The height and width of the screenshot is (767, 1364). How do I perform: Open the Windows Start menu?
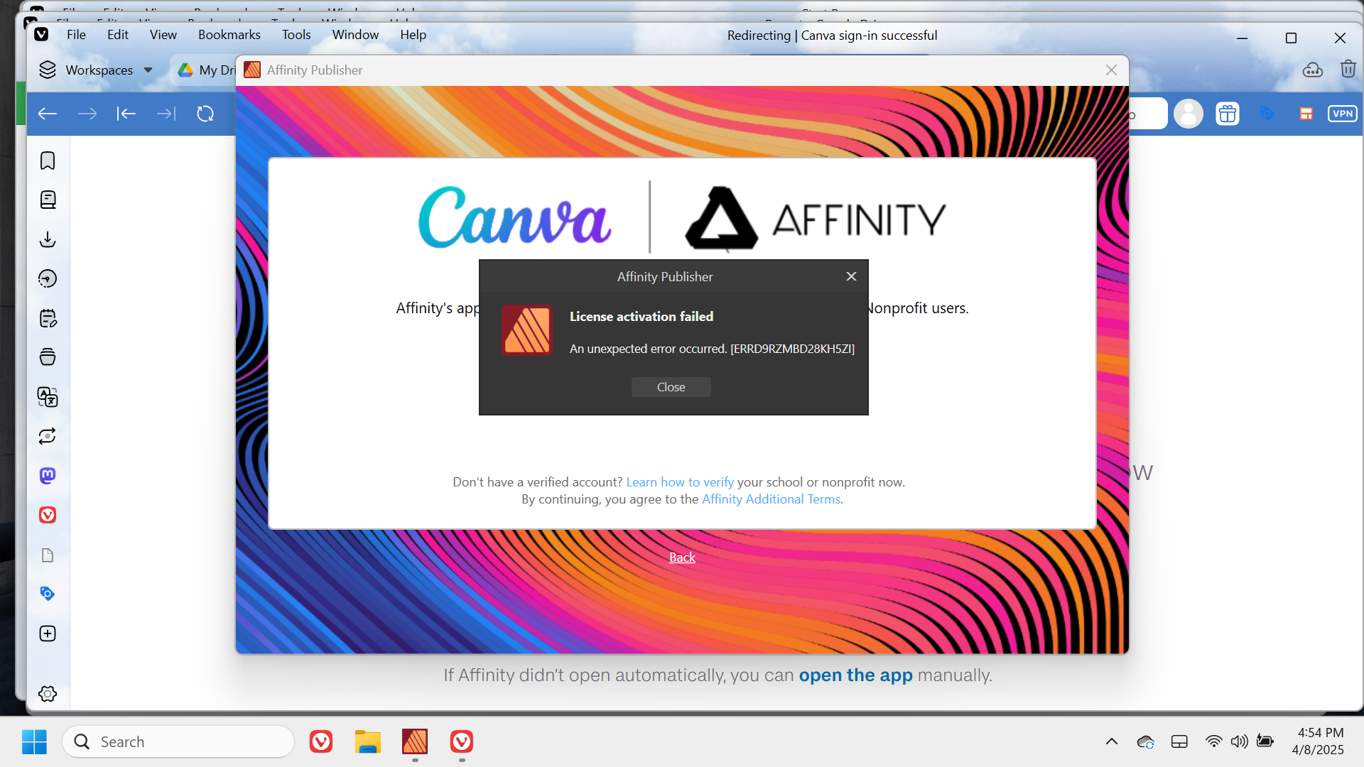[34, 742]
